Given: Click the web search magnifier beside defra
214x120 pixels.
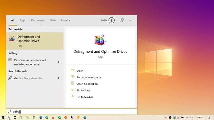Looking at the screenshot, I should click(x=10, y=78).
